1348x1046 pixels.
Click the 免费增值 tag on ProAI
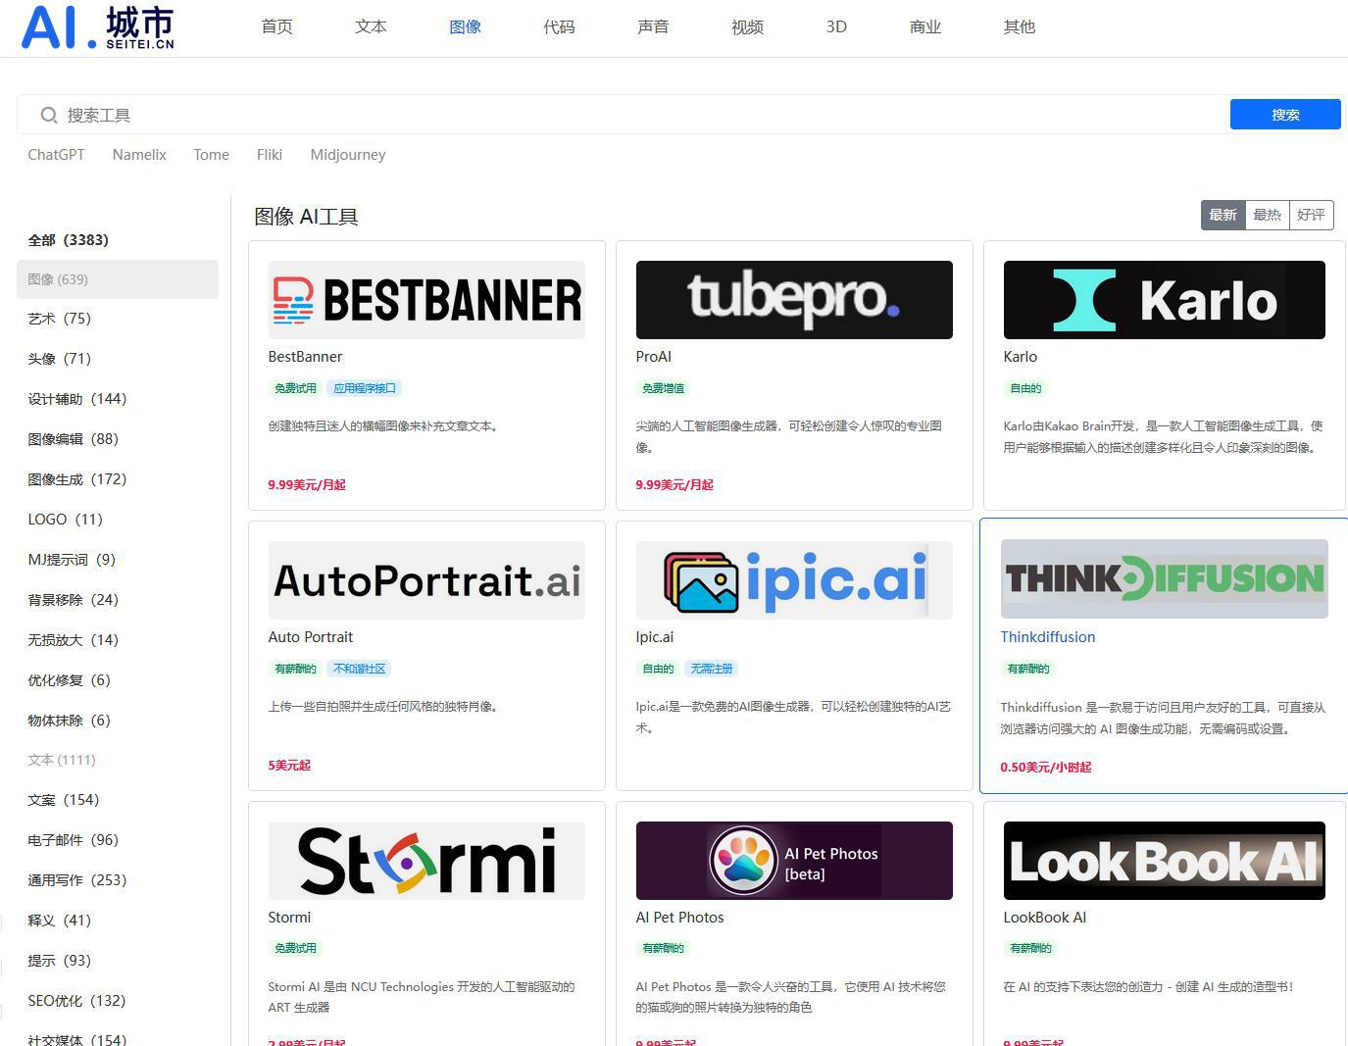click(663, 388)
